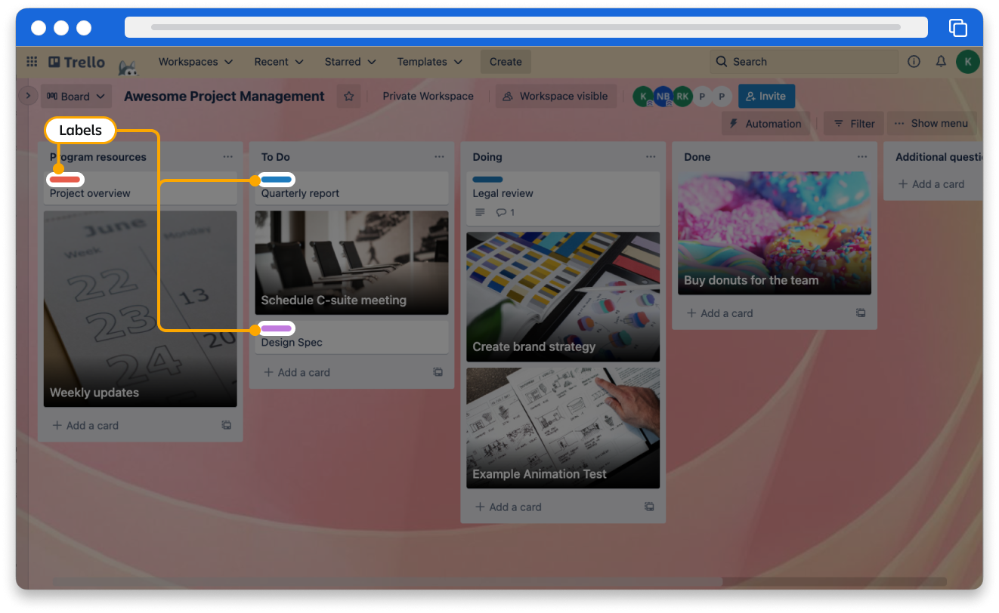Open the Schedule C-suite meeting card
999x613 pixels.
[x=352, y=263]
